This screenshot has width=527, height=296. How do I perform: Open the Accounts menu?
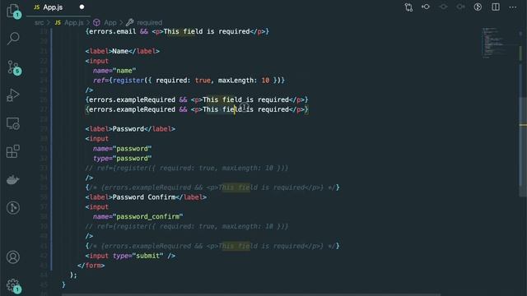[13, 257]
